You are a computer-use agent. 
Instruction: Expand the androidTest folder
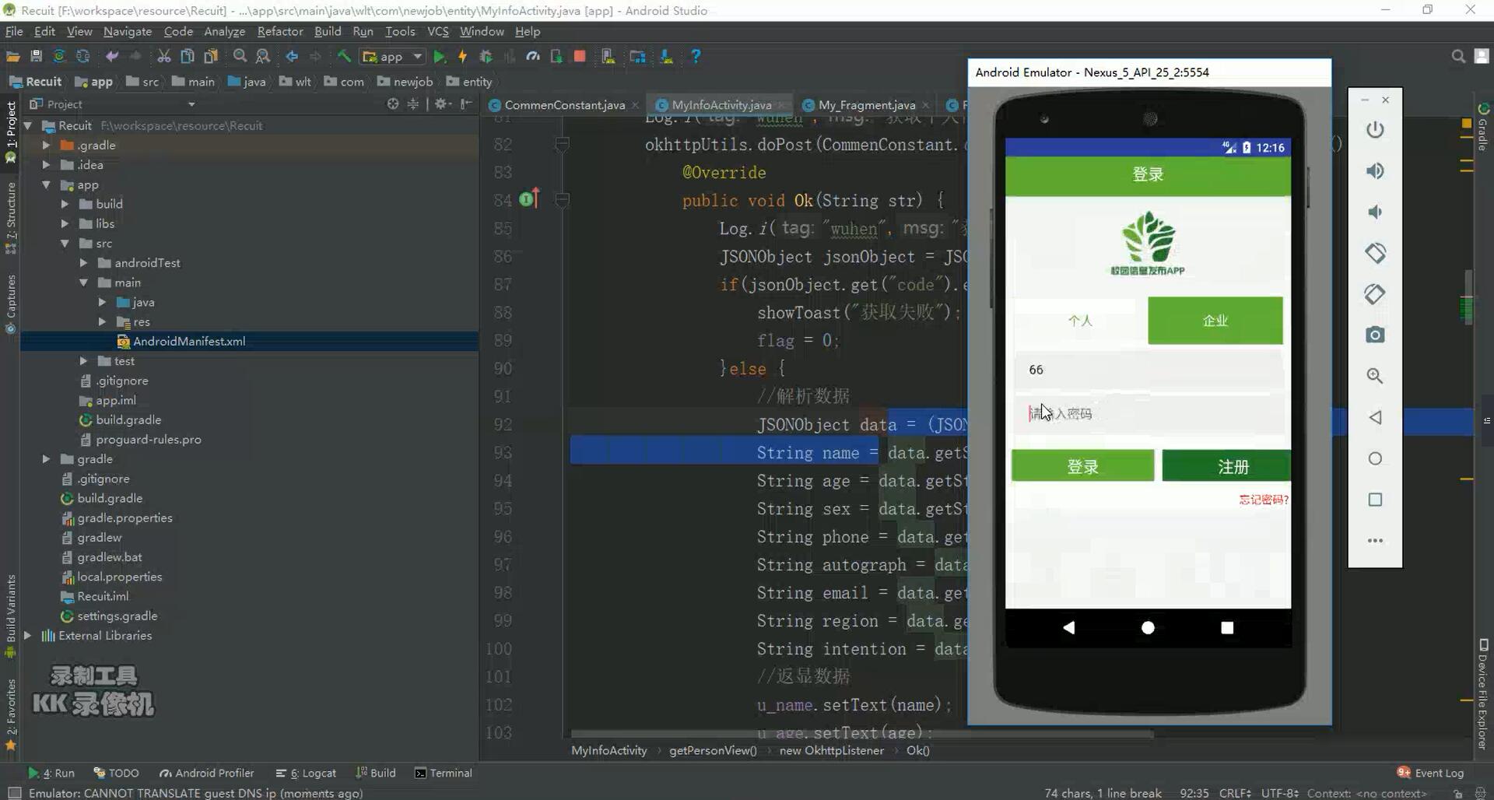[83, 262]
